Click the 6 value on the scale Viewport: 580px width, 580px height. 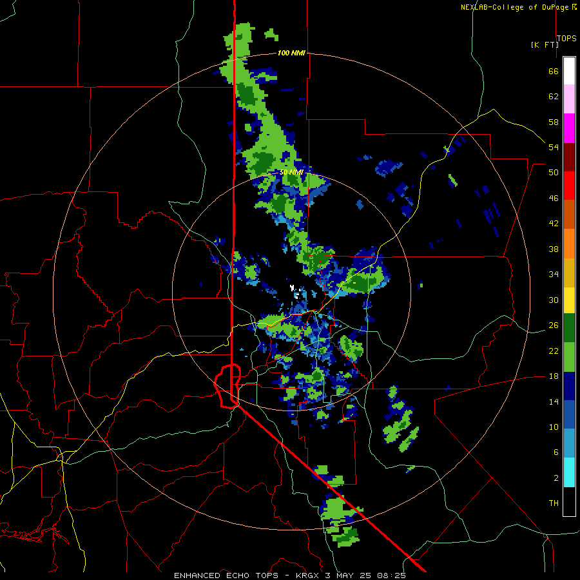(556, 452)
